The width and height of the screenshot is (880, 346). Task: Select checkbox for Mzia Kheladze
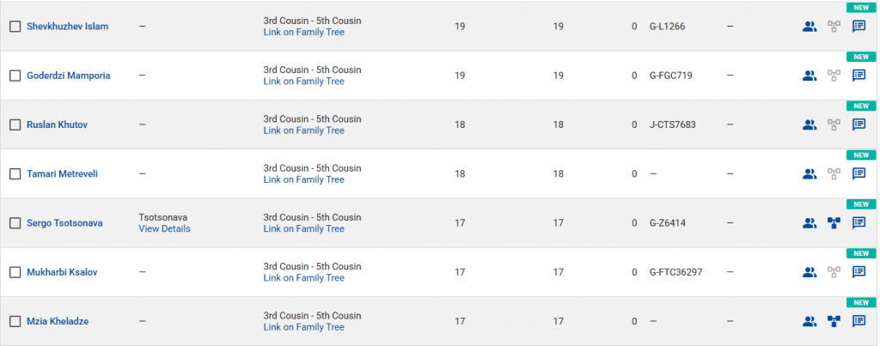15,322
